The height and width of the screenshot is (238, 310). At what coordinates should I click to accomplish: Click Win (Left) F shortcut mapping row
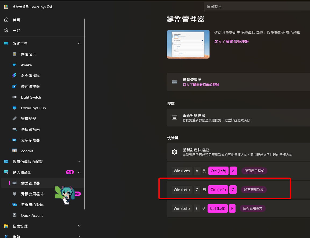238,208
